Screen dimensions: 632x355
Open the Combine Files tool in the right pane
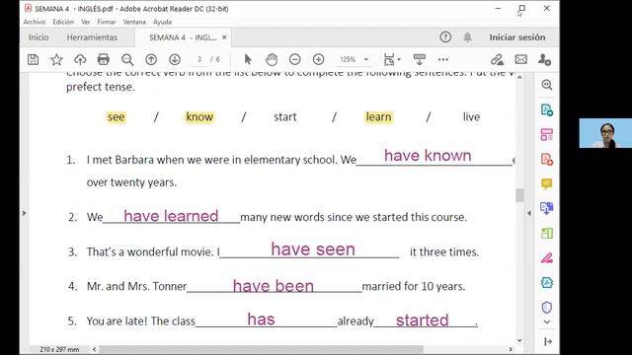point(547,208)
